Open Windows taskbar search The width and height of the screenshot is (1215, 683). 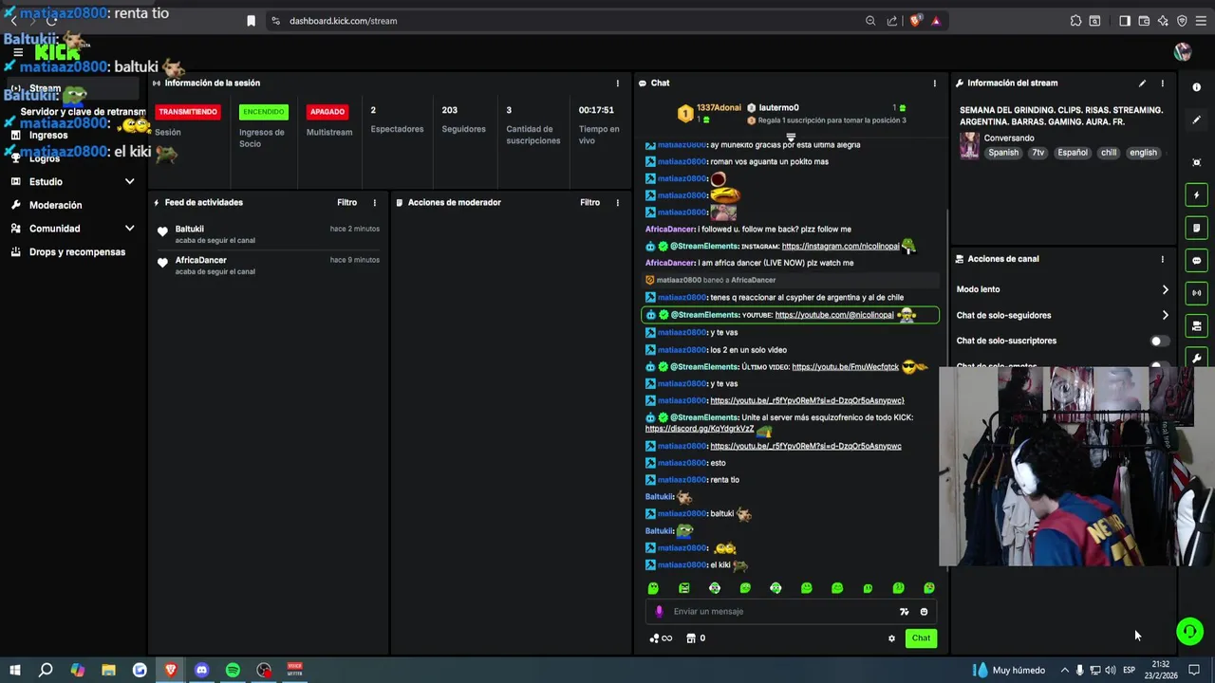tap(46, 670)
